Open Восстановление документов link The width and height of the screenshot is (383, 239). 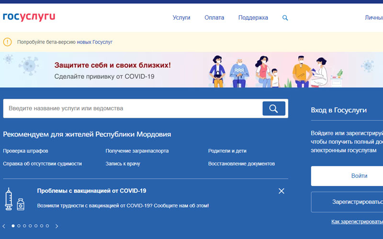point(241,163)
